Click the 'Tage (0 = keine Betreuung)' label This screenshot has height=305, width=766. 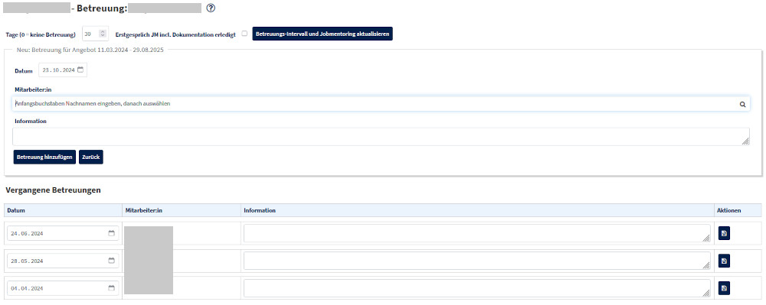41,35
